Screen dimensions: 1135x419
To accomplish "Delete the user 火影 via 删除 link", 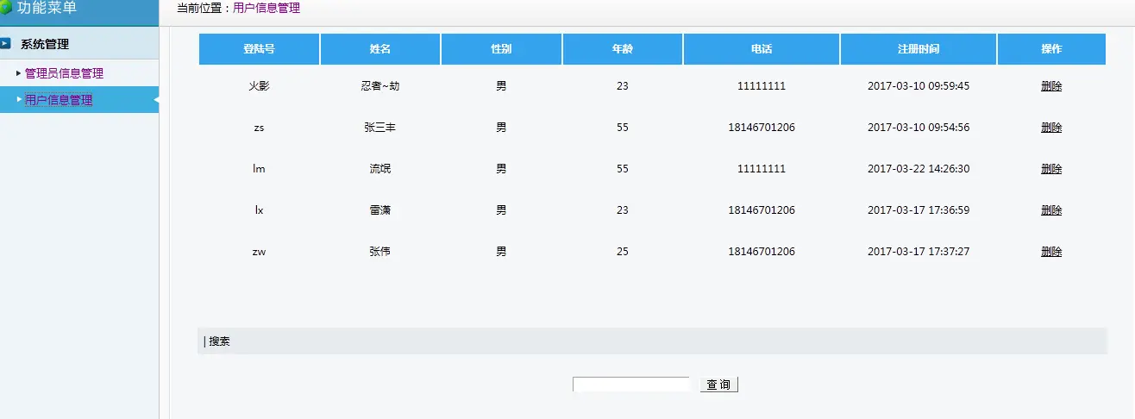I will [1051, 86].
